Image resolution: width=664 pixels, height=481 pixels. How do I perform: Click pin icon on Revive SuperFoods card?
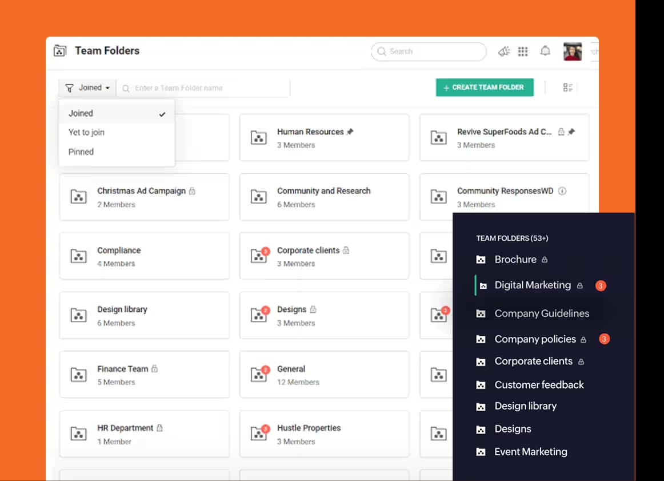tap(571, 132)
